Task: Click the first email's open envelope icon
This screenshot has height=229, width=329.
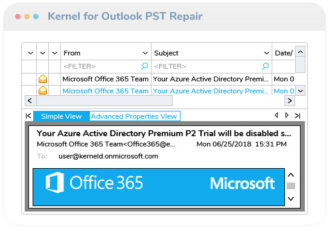Action: [x=43, y=79]
